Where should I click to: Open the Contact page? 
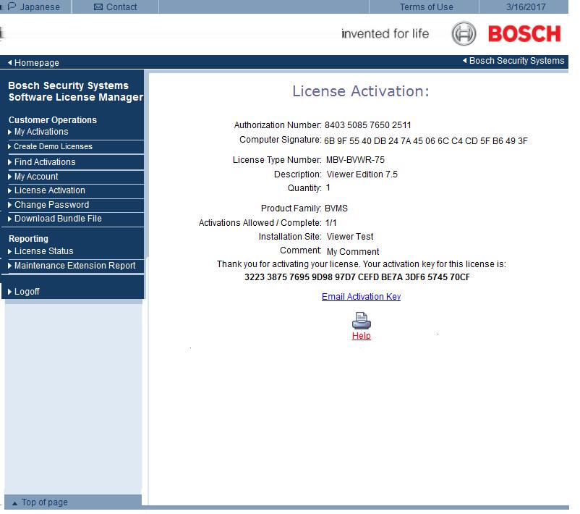click(x=121, y=7)
